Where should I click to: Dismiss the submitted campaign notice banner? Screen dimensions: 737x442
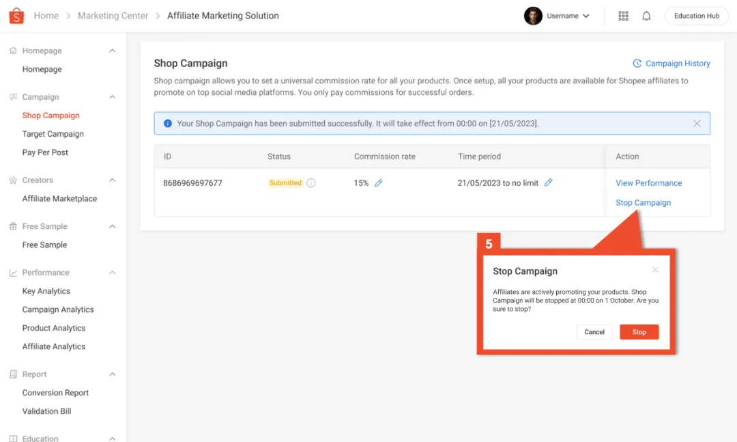697,124
